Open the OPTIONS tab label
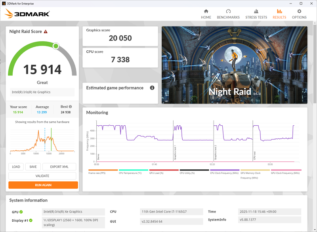The image size is (317, 232). click(299, 17)
